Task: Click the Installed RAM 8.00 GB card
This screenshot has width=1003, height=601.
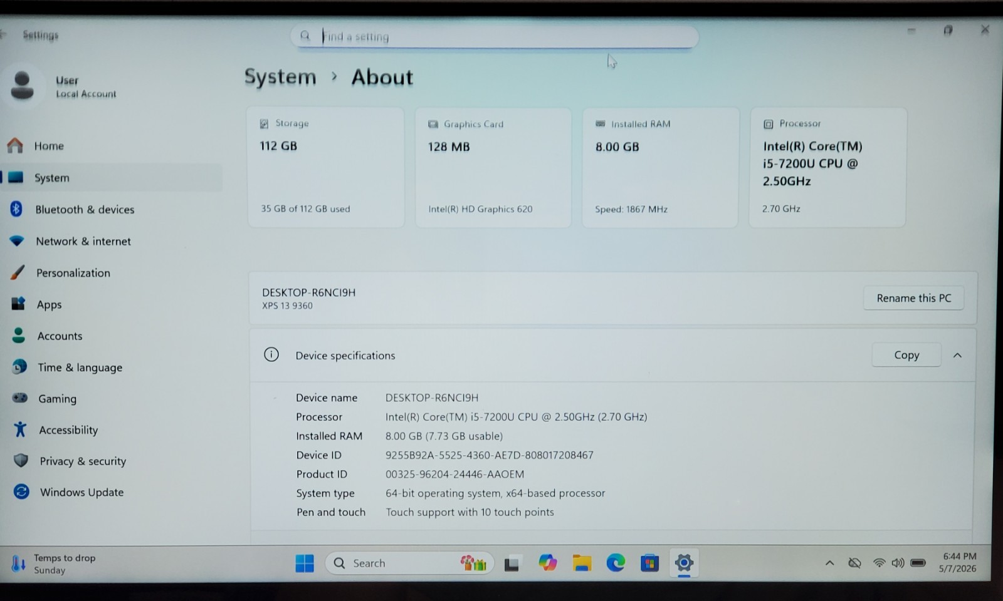Action: click(x=660, y=167)
